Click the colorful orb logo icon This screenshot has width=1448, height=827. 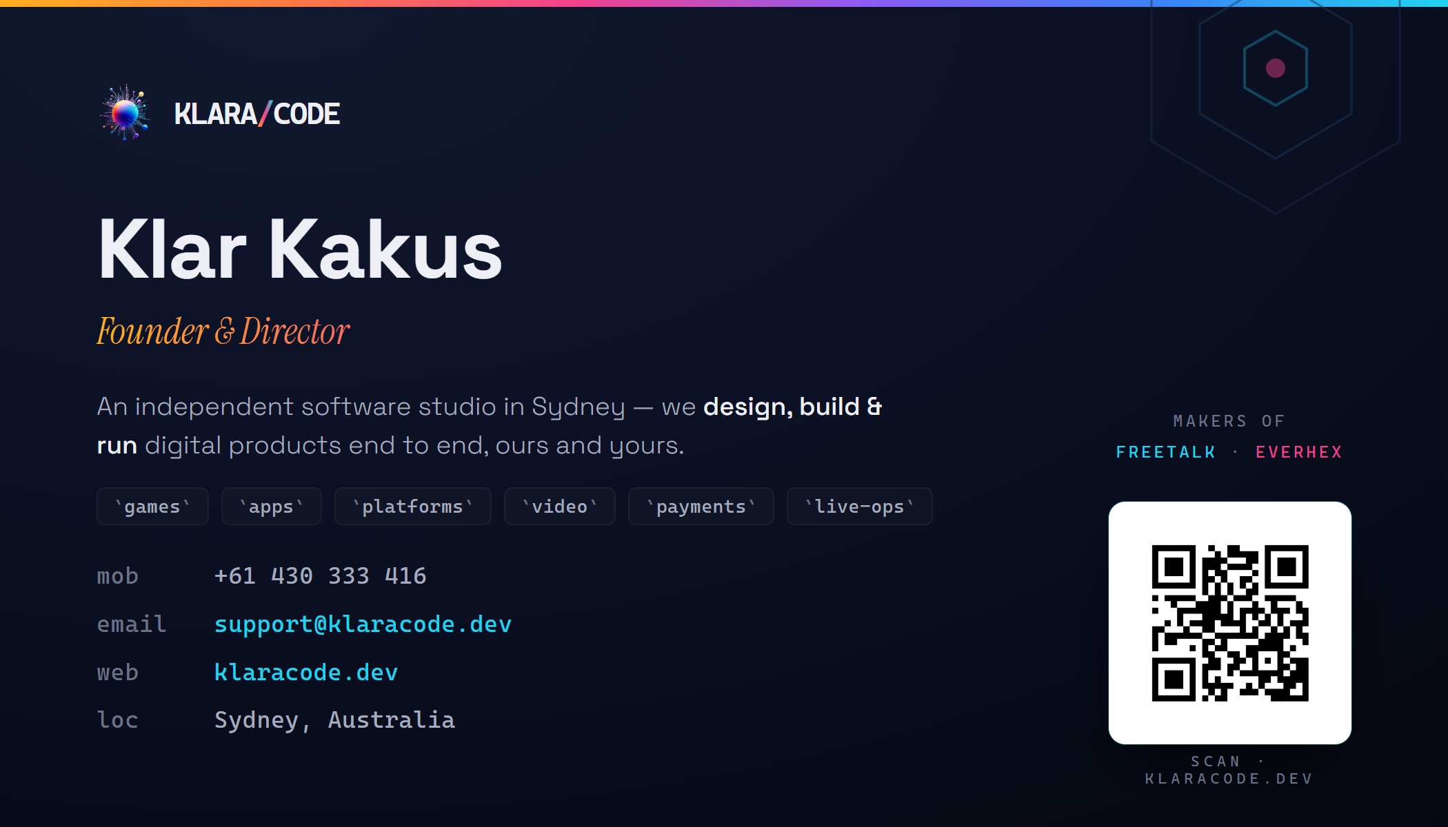point(125,113)
